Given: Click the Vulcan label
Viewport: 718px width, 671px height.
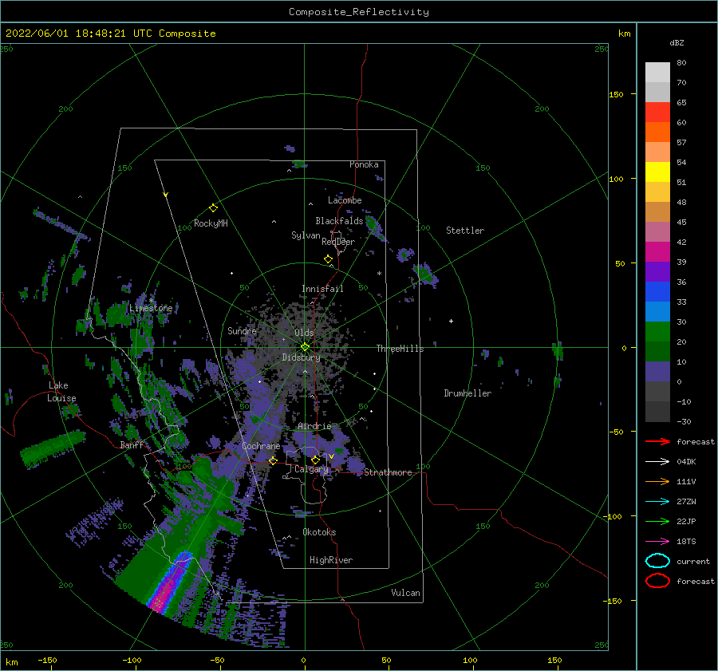Looking at the screenshot, I should pyautogui.click(x=406, y=593).
